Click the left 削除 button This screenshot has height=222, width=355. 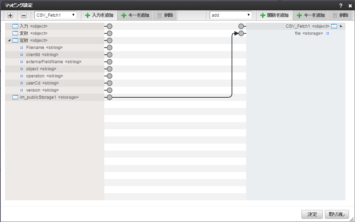[165, 15]
